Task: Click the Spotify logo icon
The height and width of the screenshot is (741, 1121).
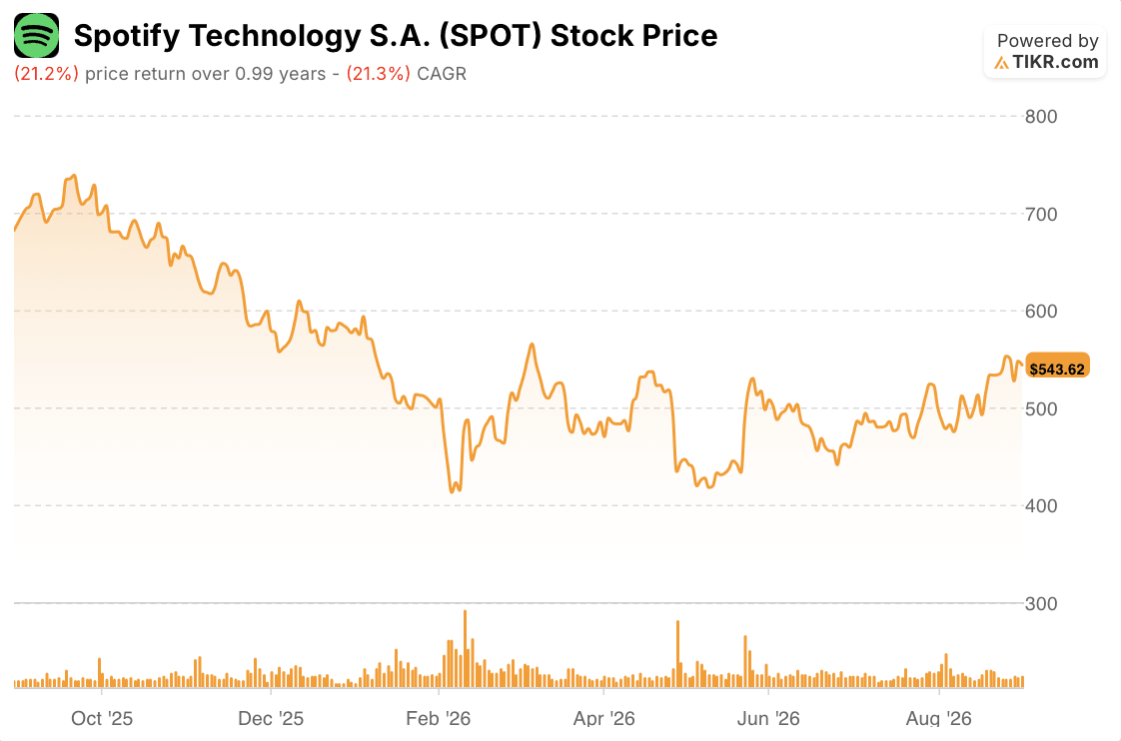Action: [36, 35]
